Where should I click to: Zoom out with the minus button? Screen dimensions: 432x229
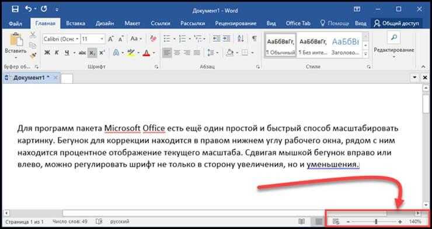pyautogui.click(x=349, y=221)
